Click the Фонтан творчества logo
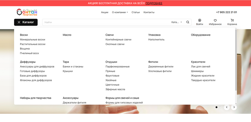This screenshot has width=251, height=122. coord(27,12)
